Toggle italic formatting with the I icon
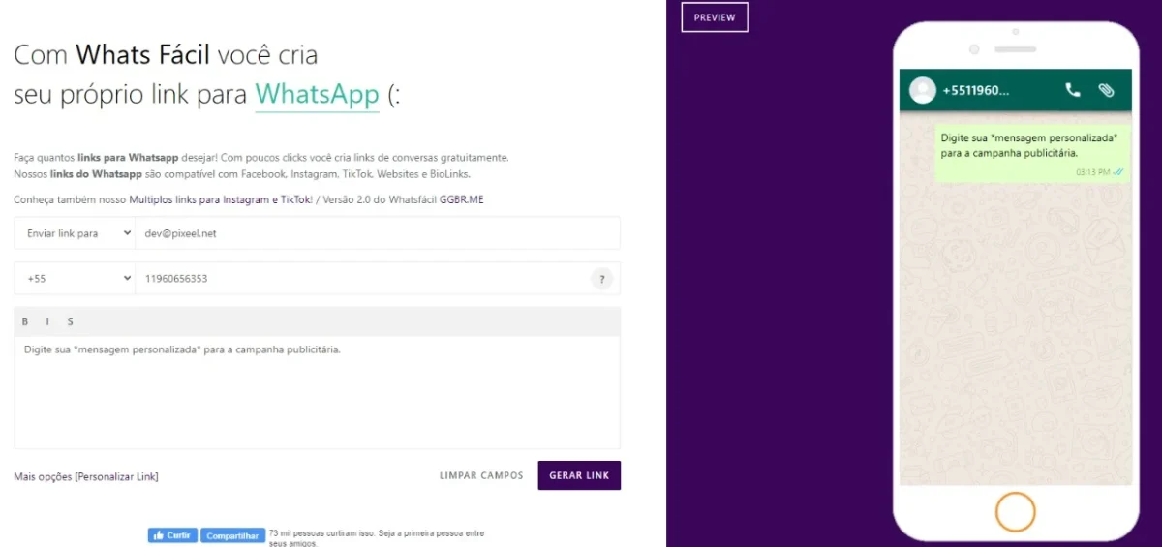 (47, 321)
